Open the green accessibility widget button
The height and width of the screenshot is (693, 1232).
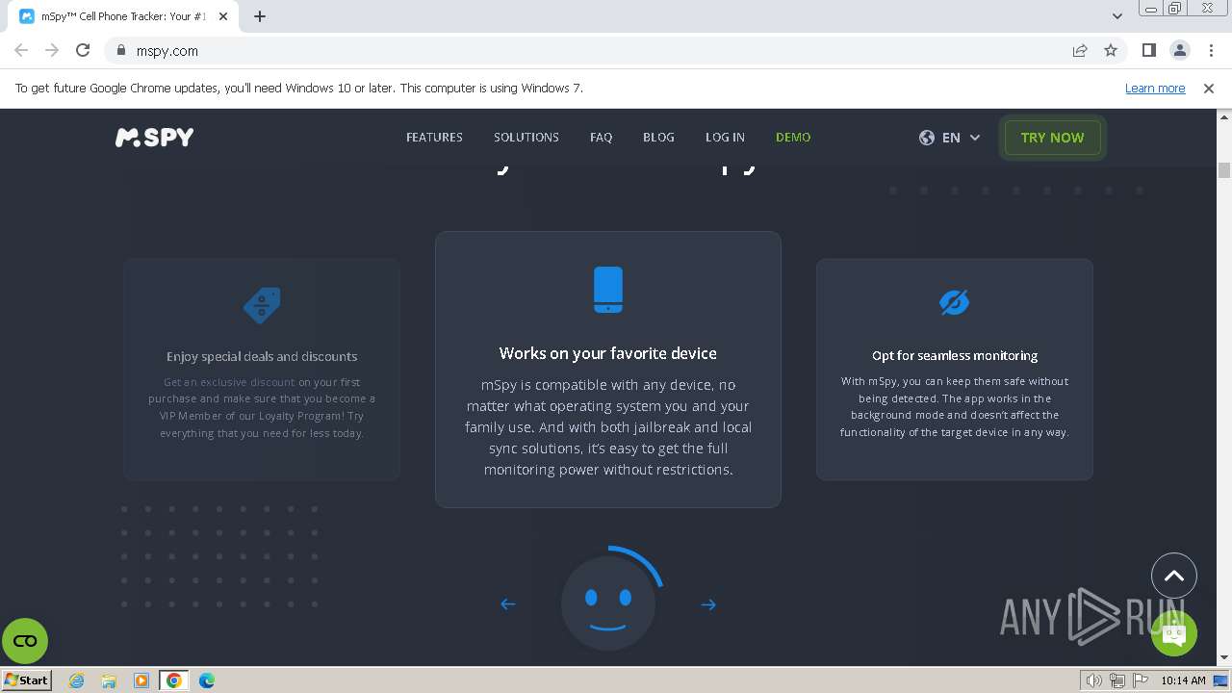click(x=25, y=641)
